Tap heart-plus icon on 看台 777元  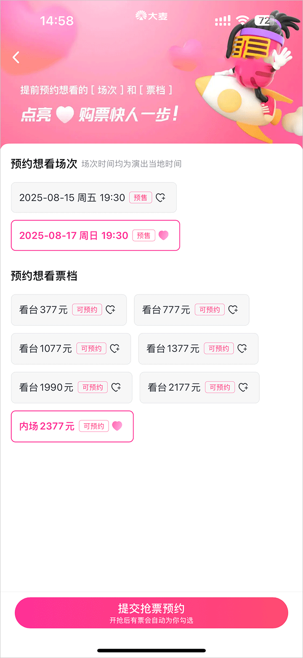233,310
